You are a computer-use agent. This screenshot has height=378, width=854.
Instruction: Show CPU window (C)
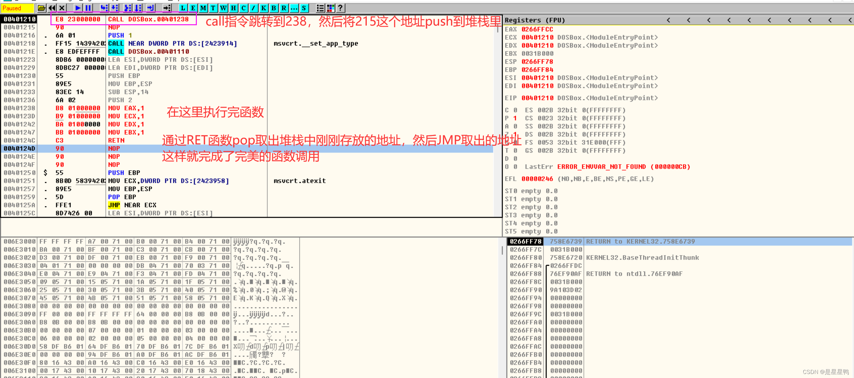point(243,8)
